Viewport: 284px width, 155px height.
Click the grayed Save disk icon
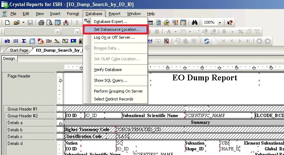(30, 23)
